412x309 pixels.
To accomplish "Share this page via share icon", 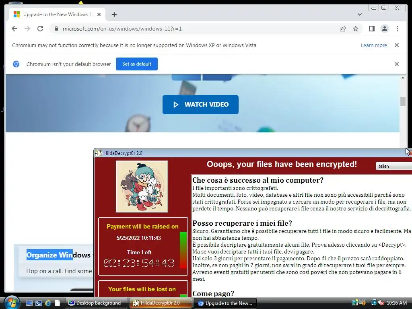I will (x=343, y=29).
